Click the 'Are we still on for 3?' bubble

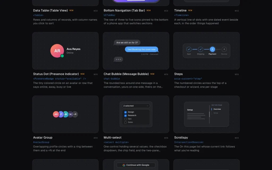pos(127,42)
